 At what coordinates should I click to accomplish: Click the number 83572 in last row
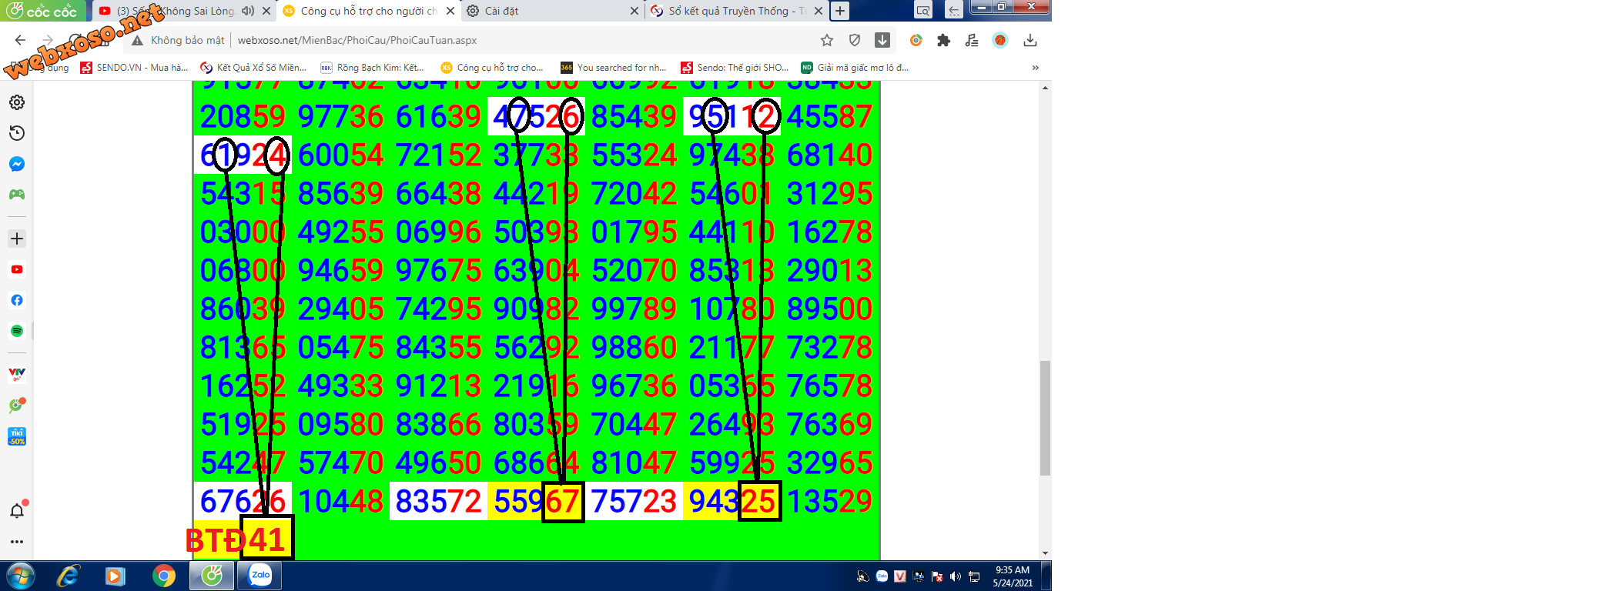tap(438, 501)
